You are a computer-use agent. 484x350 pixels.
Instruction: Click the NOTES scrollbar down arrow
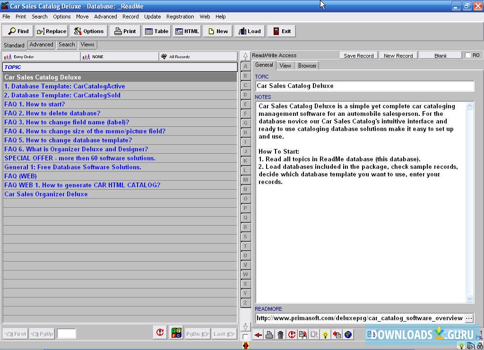469,299
